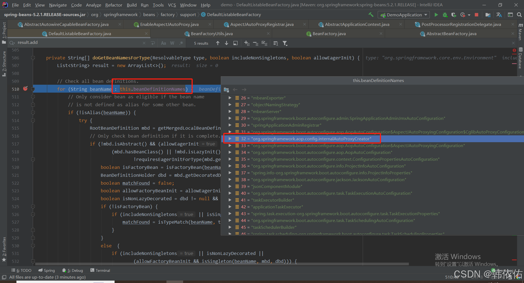Screen dimensions: 524x283
Task: Open the translate icon in toolbar
Action: pyautogui.click(x=499, y=15)
